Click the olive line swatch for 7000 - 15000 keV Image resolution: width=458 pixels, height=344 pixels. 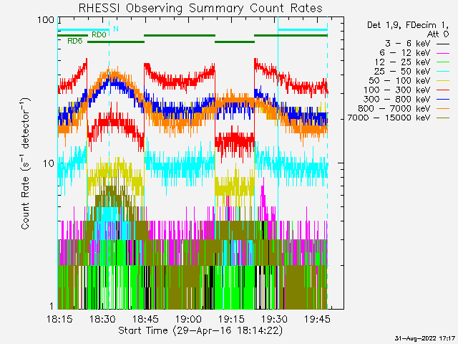(443, 118)
